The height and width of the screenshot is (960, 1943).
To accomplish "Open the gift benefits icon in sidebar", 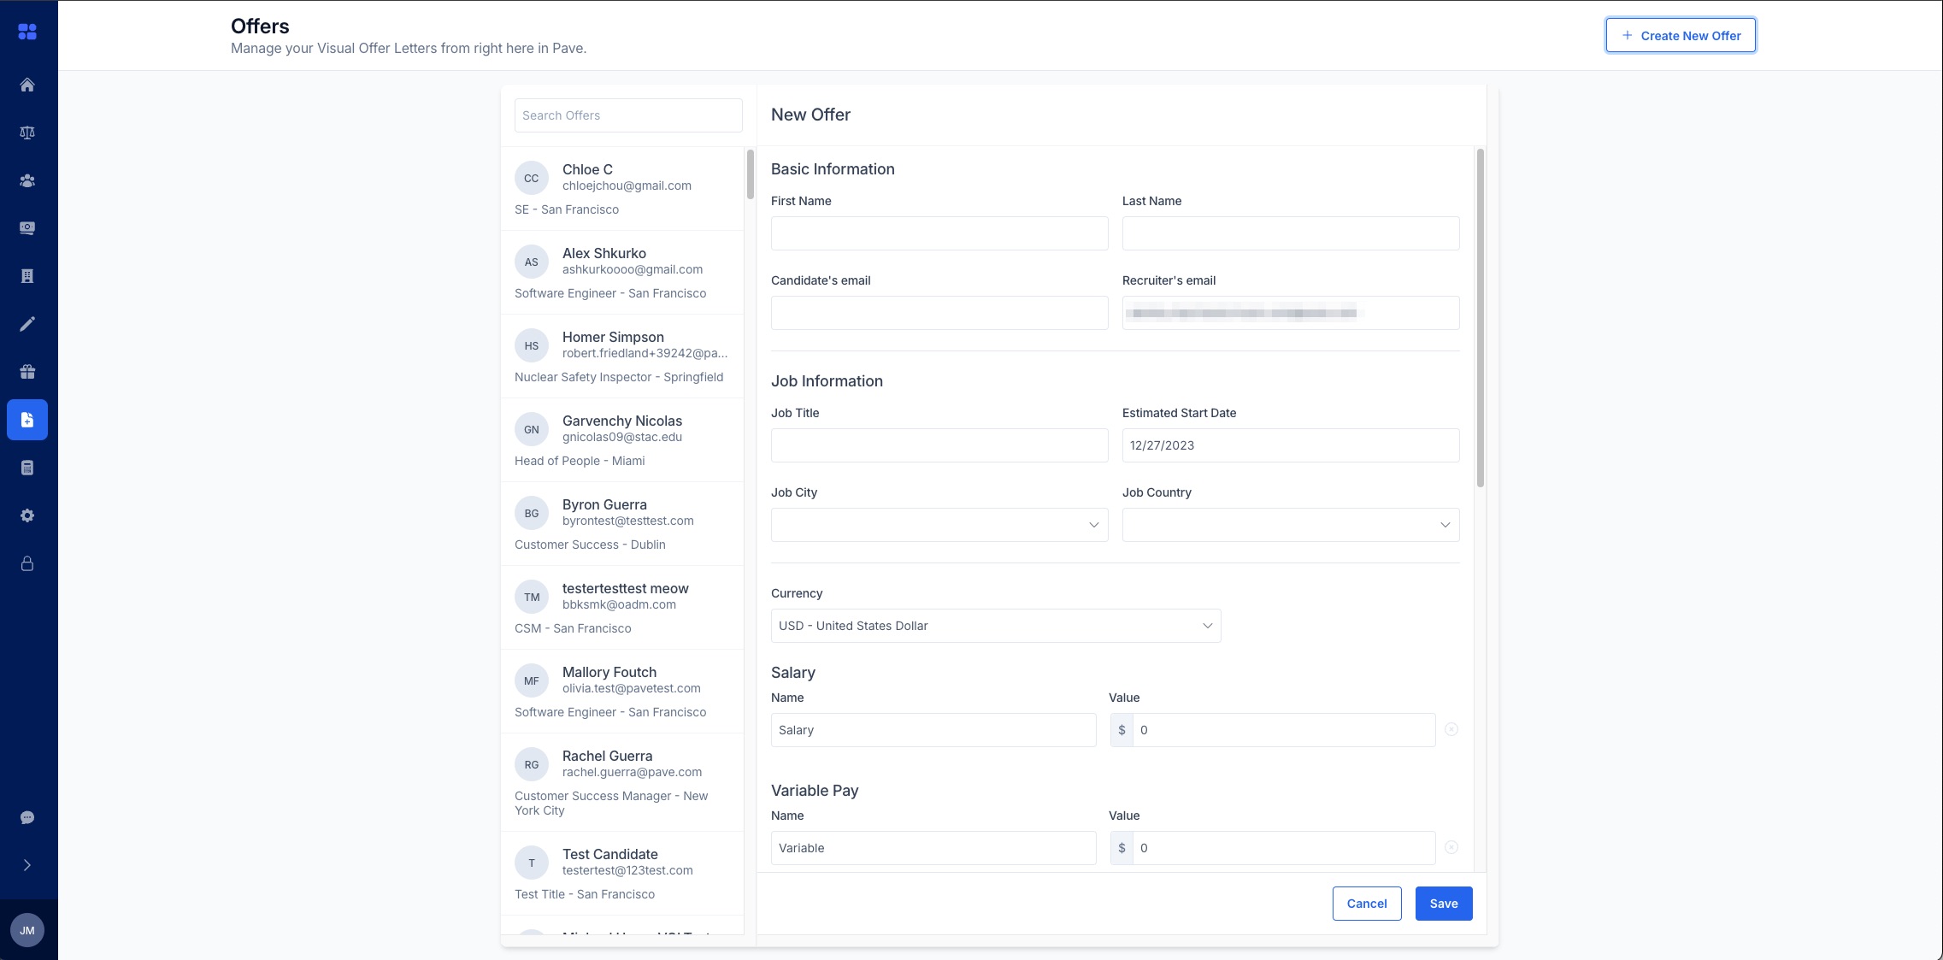I will pos(27,371).
